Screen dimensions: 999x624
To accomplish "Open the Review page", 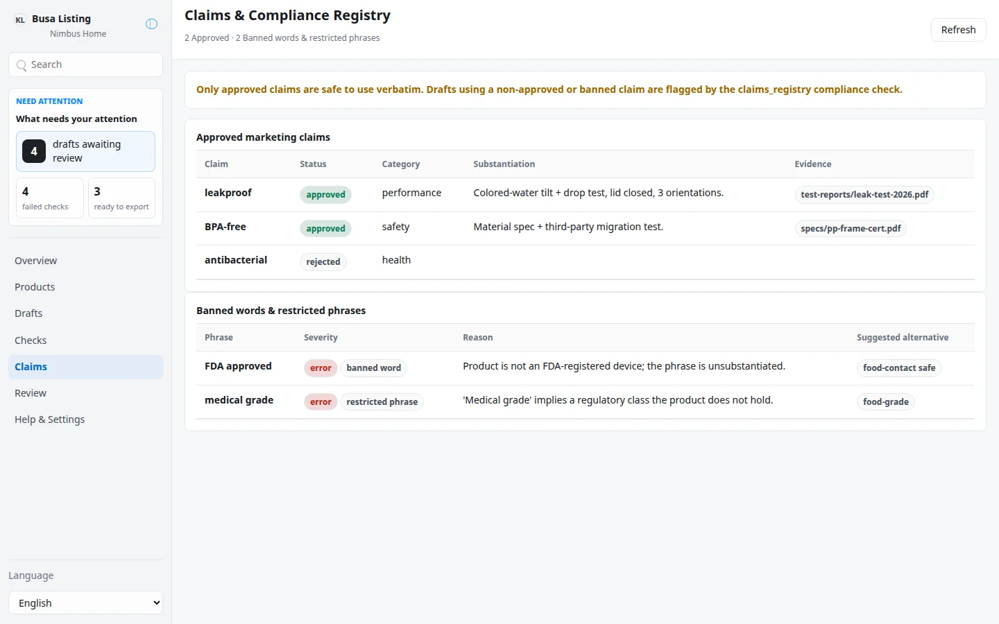I will (85, 393).
